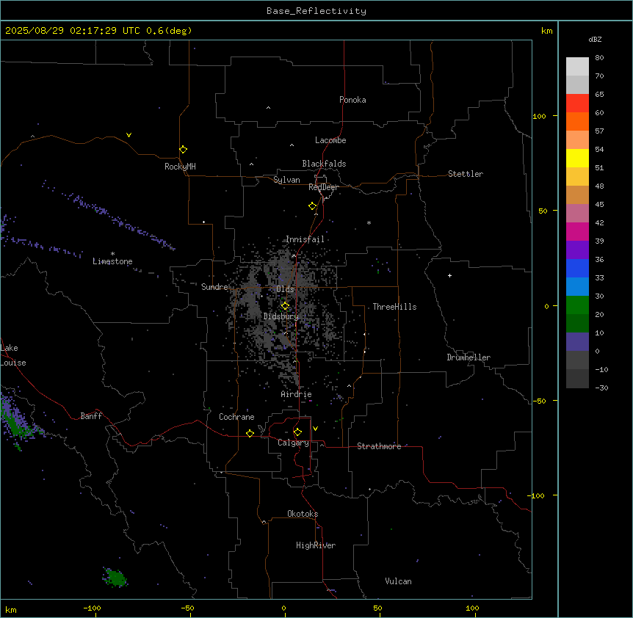This screenshot has width=633, height=618.
Task: Click the yellow diamond marker above RockyMH
Action: [x=183, y=150]
